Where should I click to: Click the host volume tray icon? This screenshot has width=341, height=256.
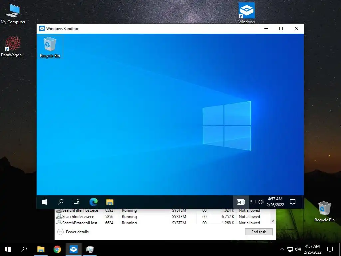tap(298, 249)
